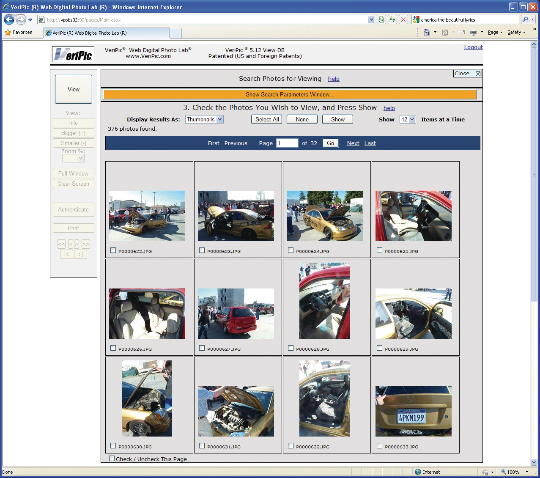Check the box for P0000633.JPG
Image resolution: width=540 pixels, height=478 pixels.
pos(379,445)
